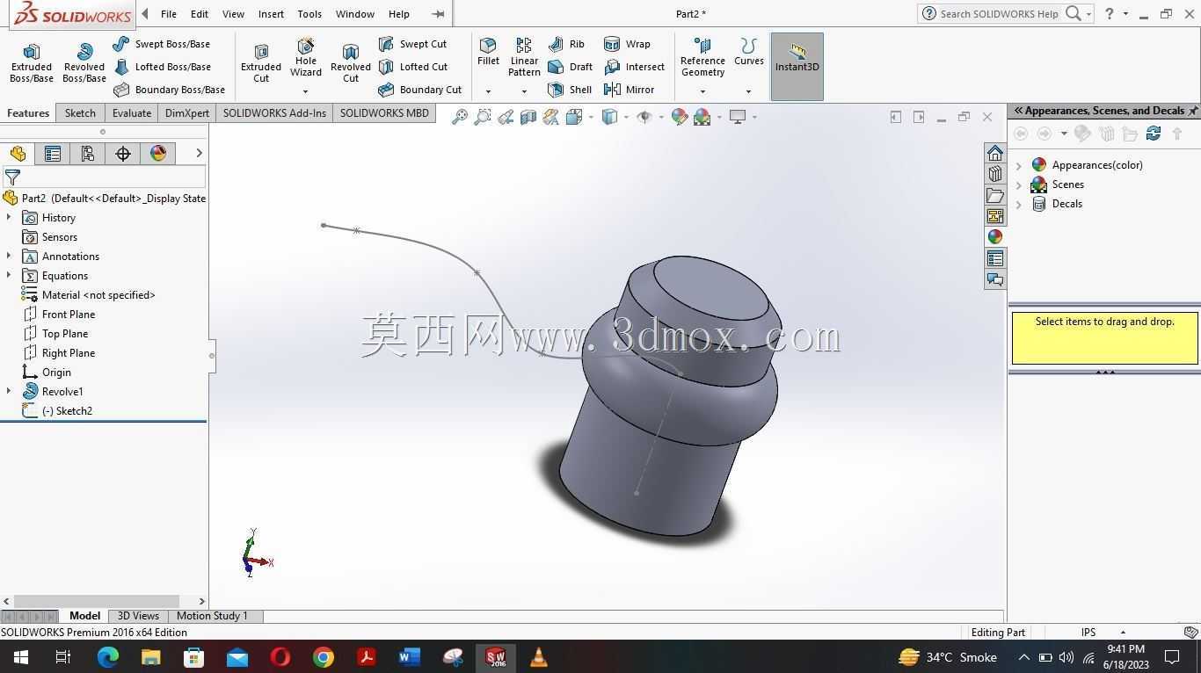This screenshot has width=1201, height=673.
Task: Expand Revolve1 feature node
Action: (9, 392)
